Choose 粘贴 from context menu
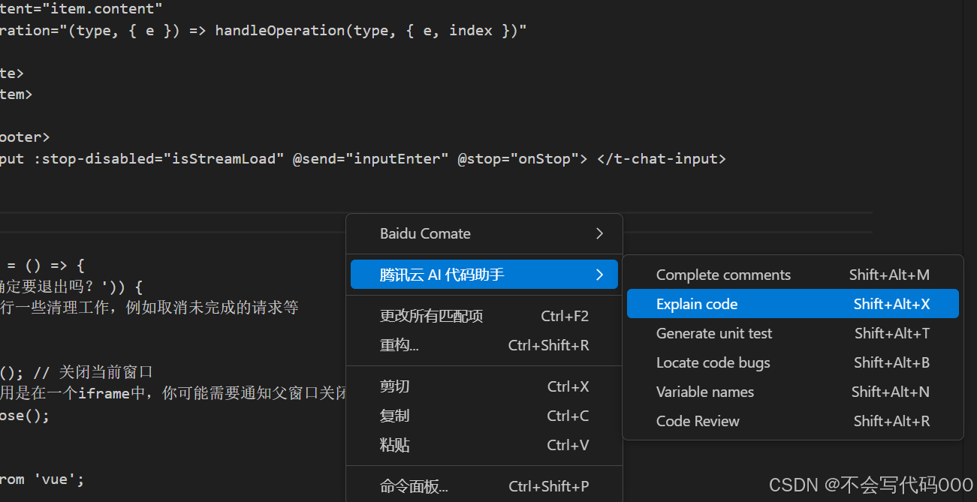Viewport: 977px width, 502px height. [x=484, y=445]
